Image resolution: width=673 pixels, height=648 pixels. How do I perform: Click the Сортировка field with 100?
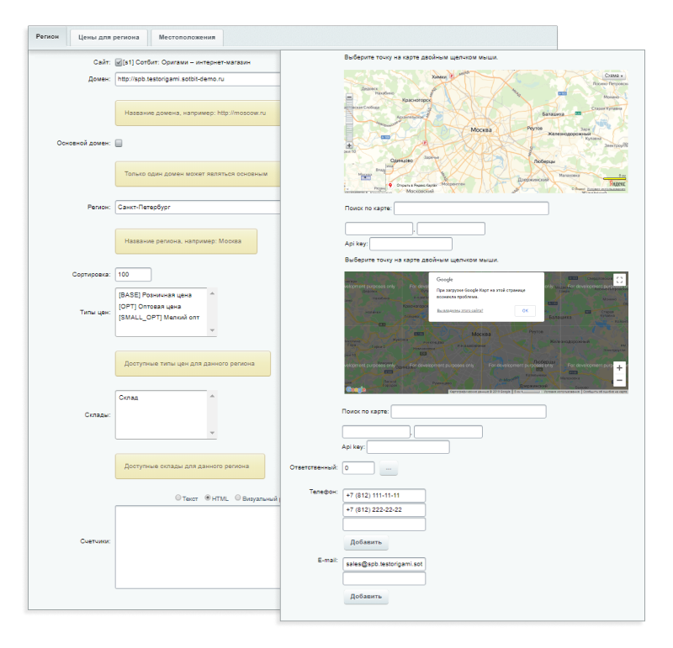133,275
